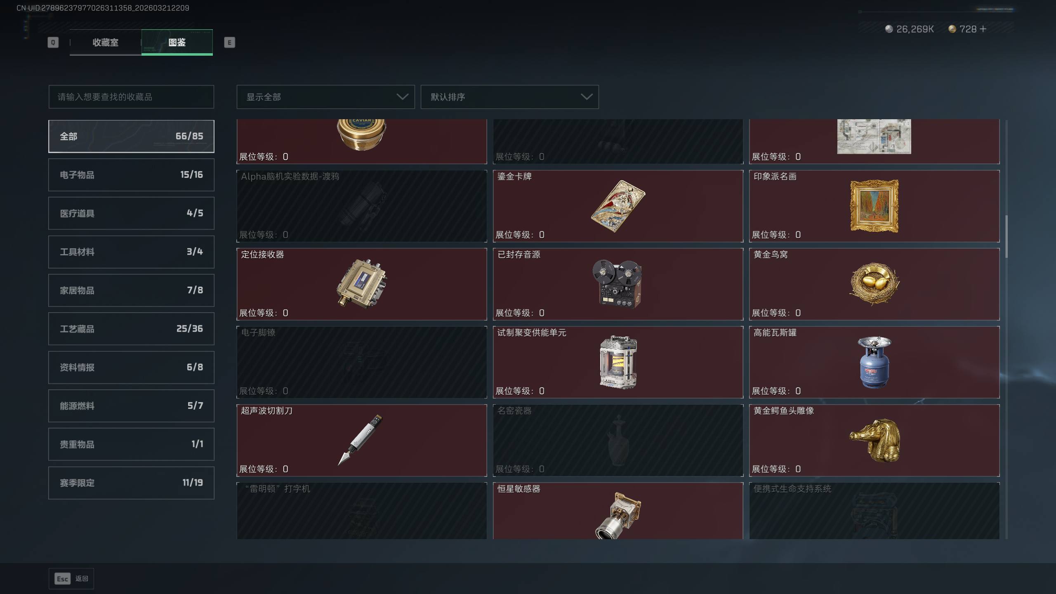Click the plus icon next to 728 currency
This screenshot has height=594, width=1056.
coord(983,29)
